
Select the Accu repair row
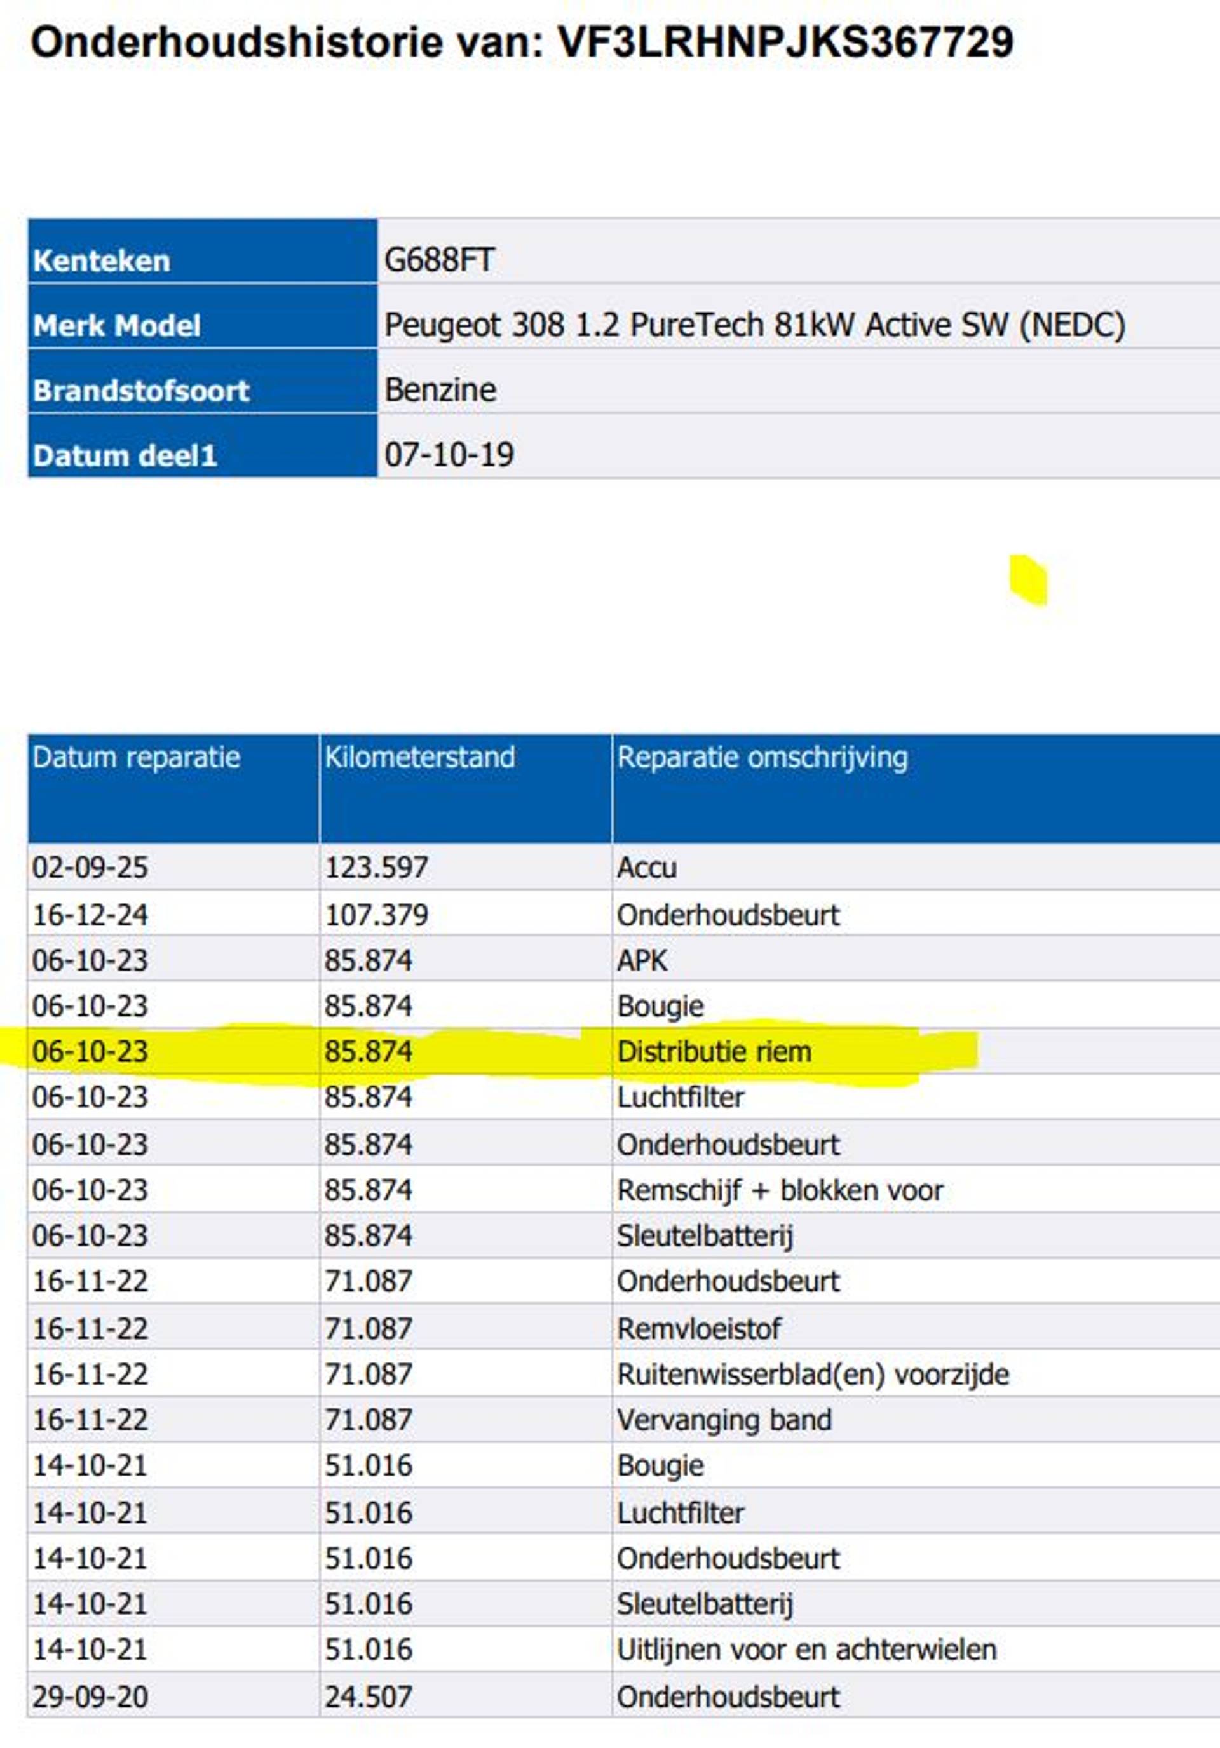coord(647,868)
